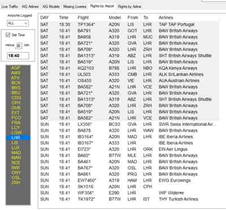Click the E290 model cell
Viewport: 226px width, 210px height.
pyautogui.click(x=114, y=193)
